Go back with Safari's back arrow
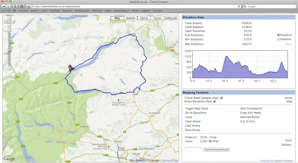 coord(4,6)
